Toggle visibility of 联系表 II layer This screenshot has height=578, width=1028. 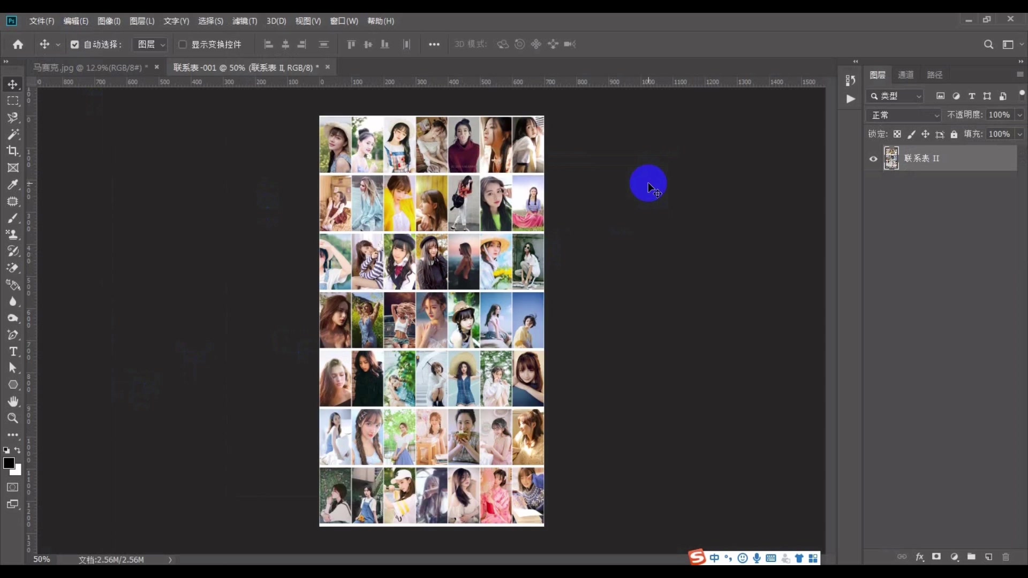(873, 158)
